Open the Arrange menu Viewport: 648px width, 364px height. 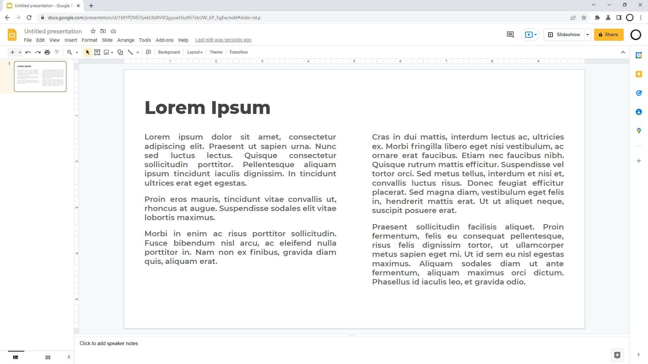pyautogui.click(x=126, y=40)
